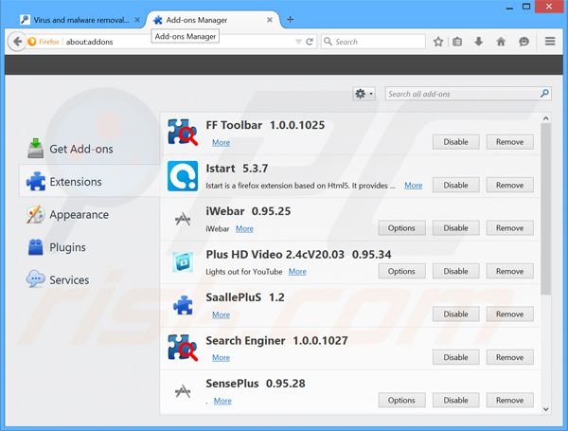Disable the Istart extension
Viewport: 568px width, 431px height.
[x=455, y=185]
